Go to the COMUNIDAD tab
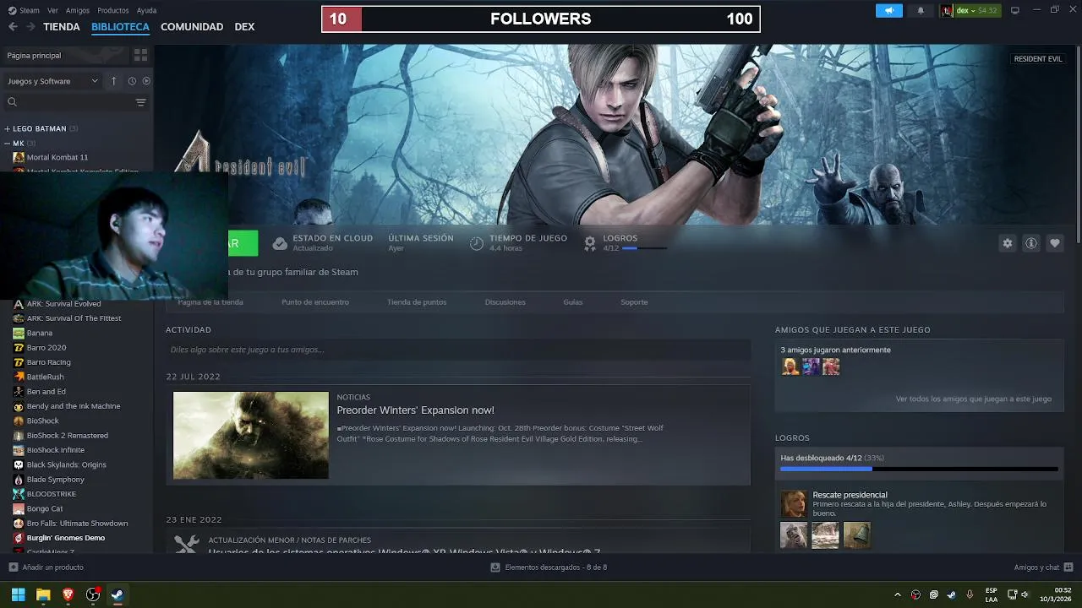This screenshot has height=608, width=1082. (x=192, y=27)
